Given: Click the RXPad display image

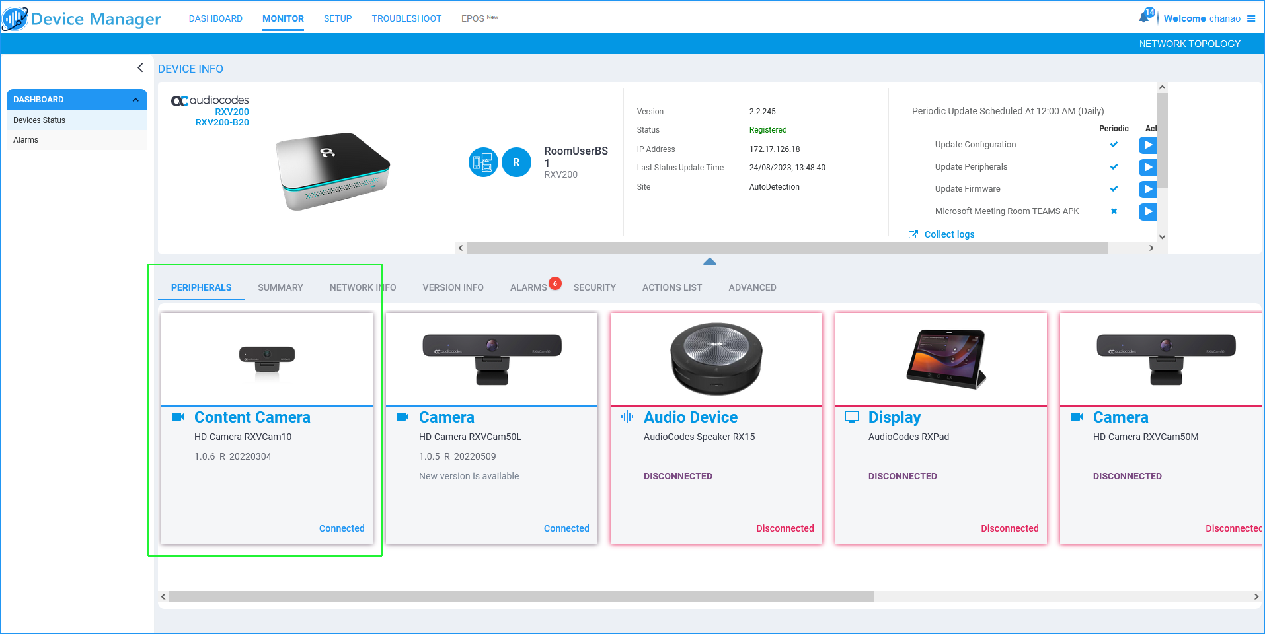Looking at the screenshot, I should click(946, 359).
